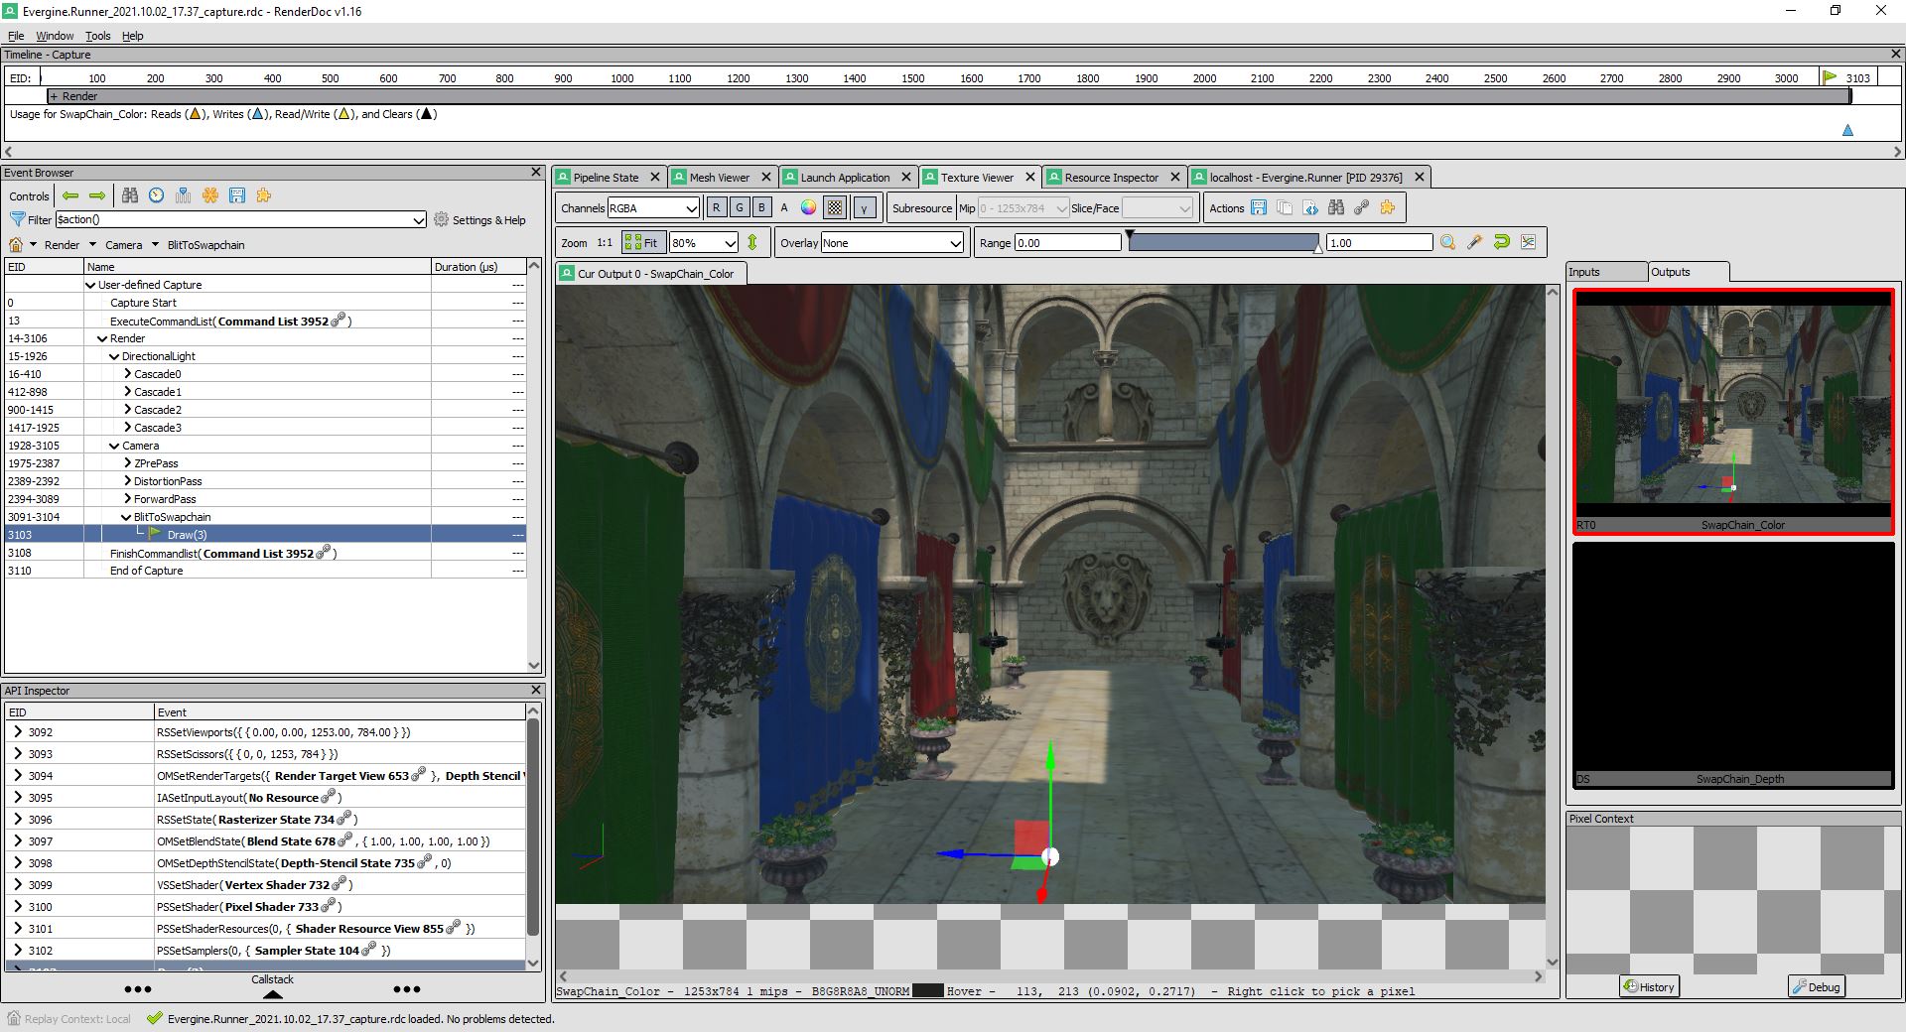Expand the ZPrePass tree node

[128, 463]
